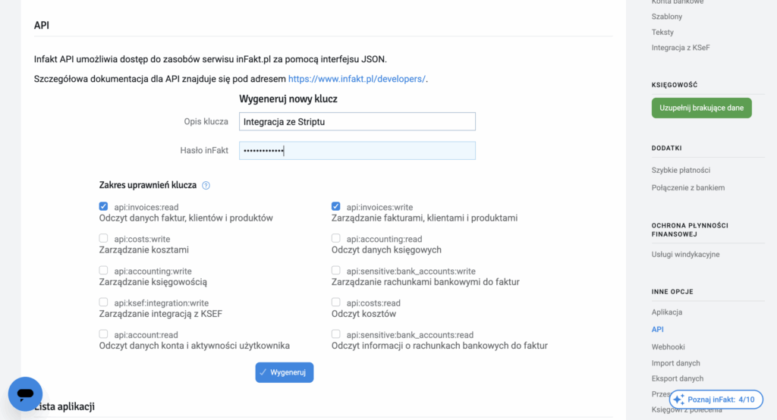Open Webhooki in the sidebar menu
The width and height of the screenshot is (777, 420).
668,346
